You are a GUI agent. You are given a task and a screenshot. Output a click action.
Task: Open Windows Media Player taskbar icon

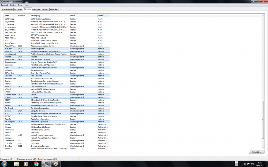(26, 164)
